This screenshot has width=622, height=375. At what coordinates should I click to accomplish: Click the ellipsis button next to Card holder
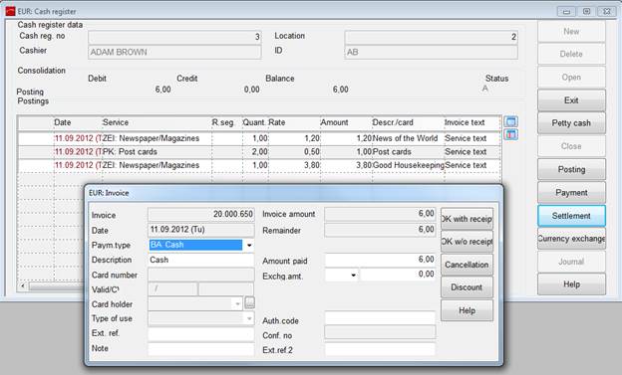point(249,303)
